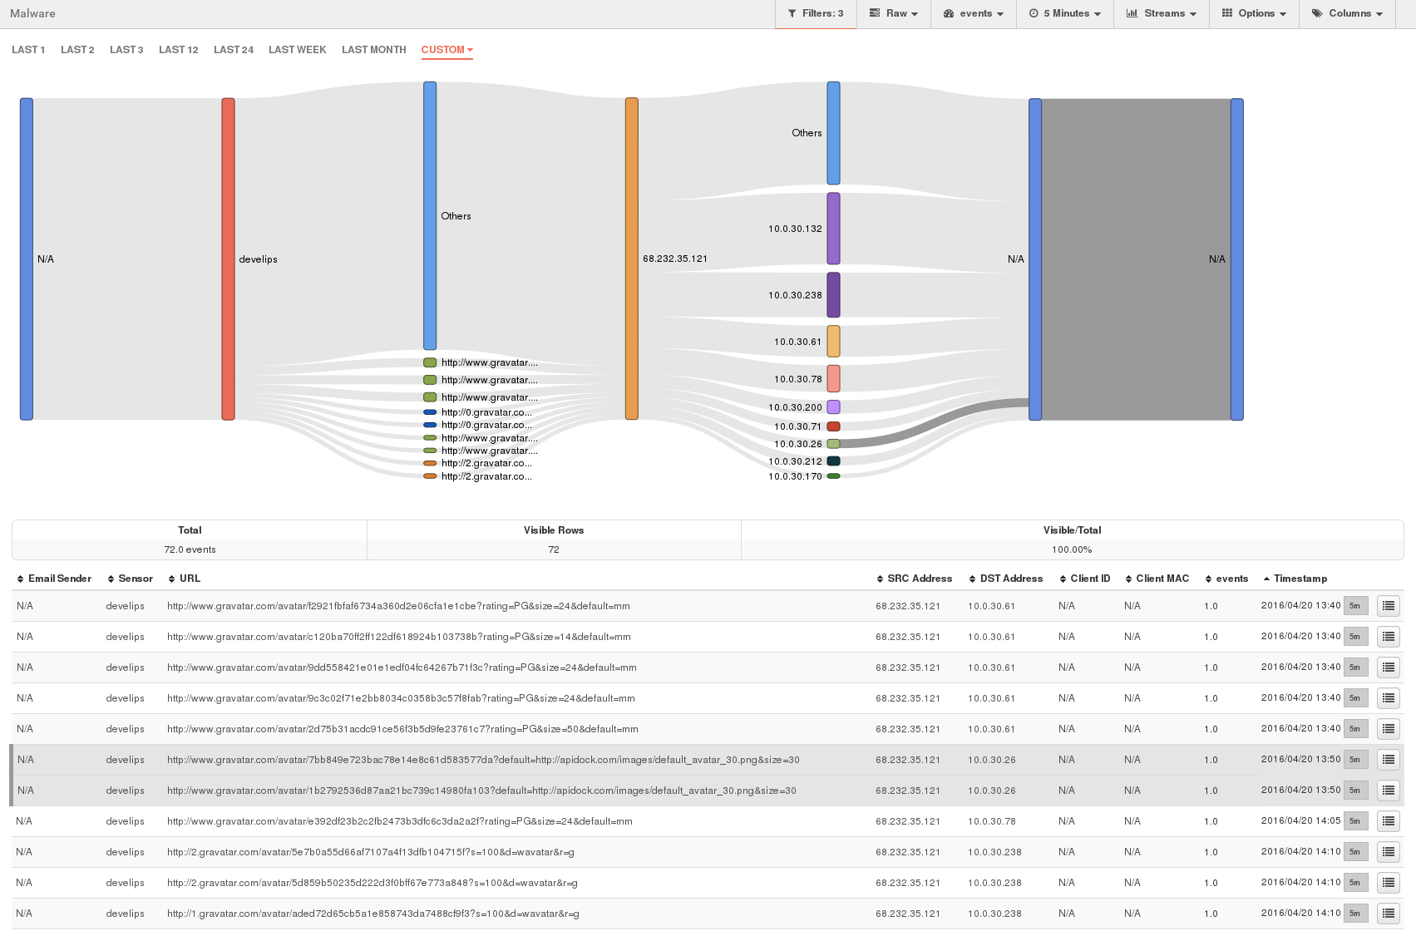Click the dark purple 10.0.30.238 node
The image size is (1416, 931).
pyautogui.click(x=833, y=295)
